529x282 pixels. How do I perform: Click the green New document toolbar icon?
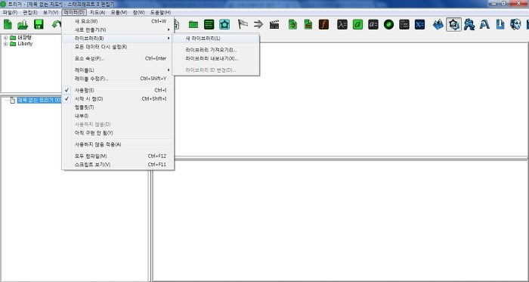pyautogui.click(x=8, y=24)
